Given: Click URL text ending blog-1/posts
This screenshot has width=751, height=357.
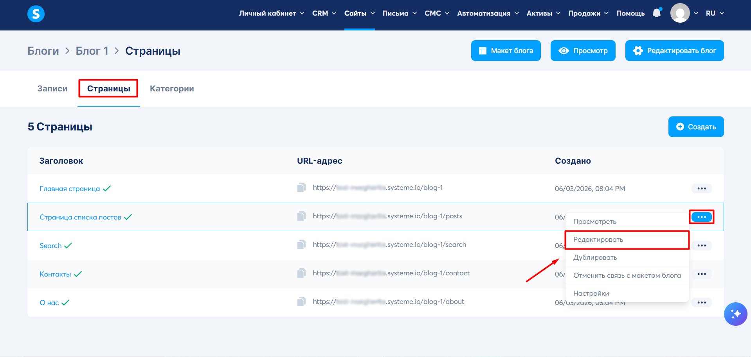Looking at the screenshot, I should [387, 216].
